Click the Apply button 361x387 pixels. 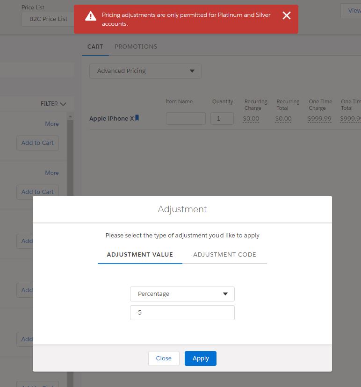click(201, 358)
